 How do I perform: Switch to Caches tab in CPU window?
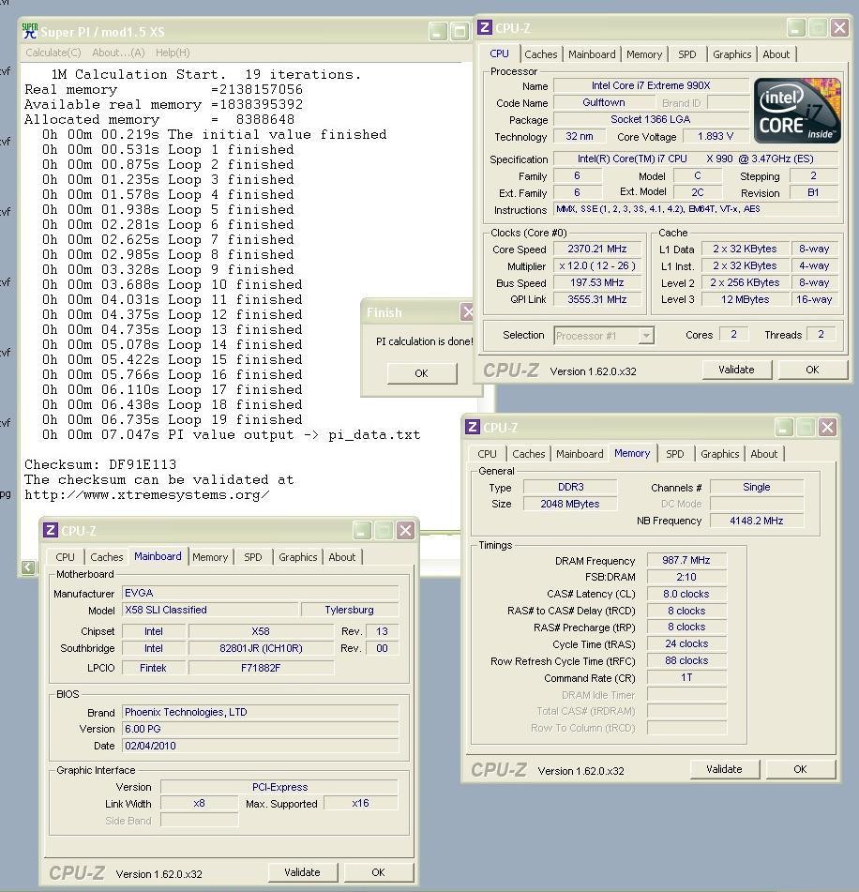(x=540, y=54)
